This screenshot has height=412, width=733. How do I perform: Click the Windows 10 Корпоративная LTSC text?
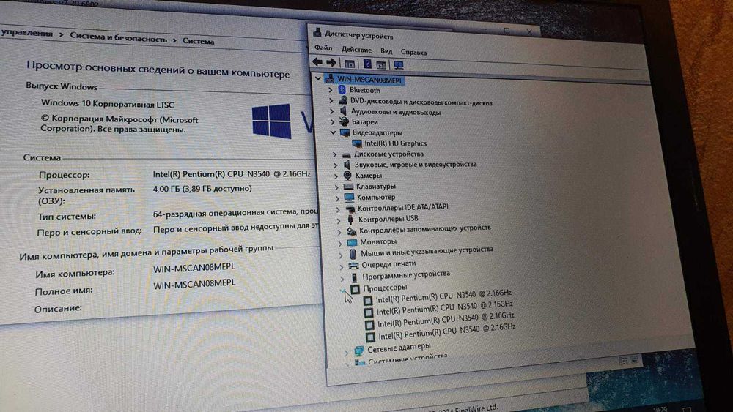coord(108,104)
